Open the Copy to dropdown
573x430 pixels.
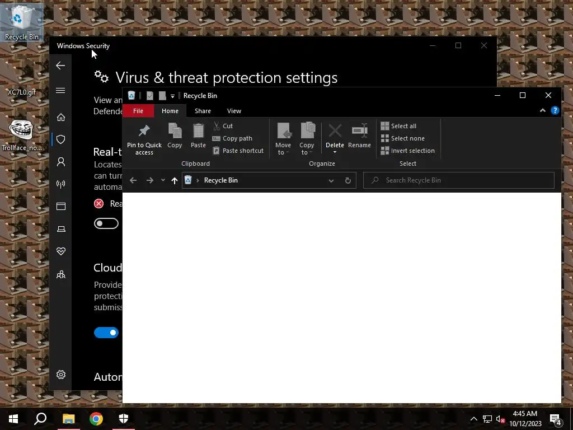307,139
